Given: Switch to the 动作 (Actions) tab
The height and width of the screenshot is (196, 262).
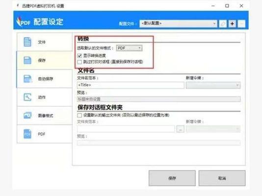Looking at the screenshot, I should tap(45, 97).
